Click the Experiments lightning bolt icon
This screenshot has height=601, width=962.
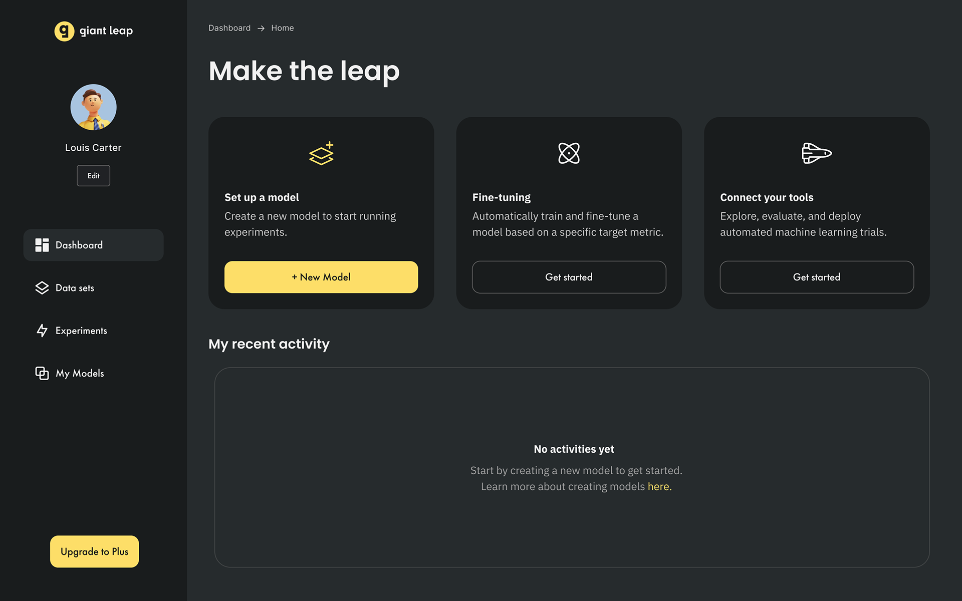coord(42,330)
